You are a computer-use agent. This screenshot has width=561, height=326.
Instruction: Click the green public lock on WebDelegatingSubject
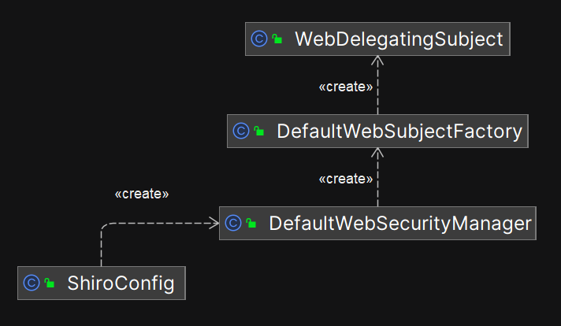[277, 39]
